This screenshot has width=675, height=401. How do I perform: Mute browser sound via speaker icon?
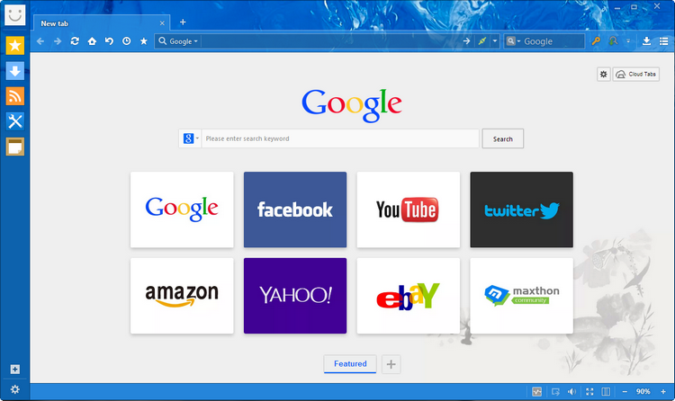[x=572, y=391]
